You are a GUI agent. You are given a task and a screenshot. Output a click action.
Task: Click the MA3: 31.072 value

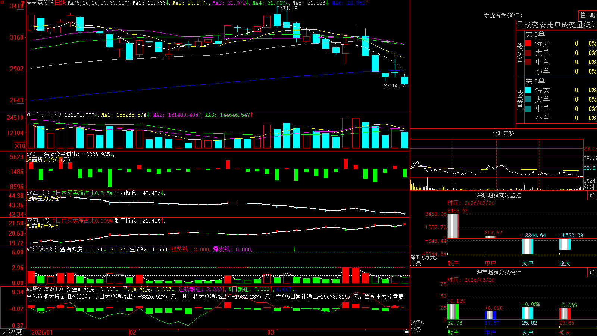point(229,3)
